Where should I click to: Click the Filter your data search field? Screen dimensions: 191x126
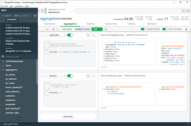point(18,56)
